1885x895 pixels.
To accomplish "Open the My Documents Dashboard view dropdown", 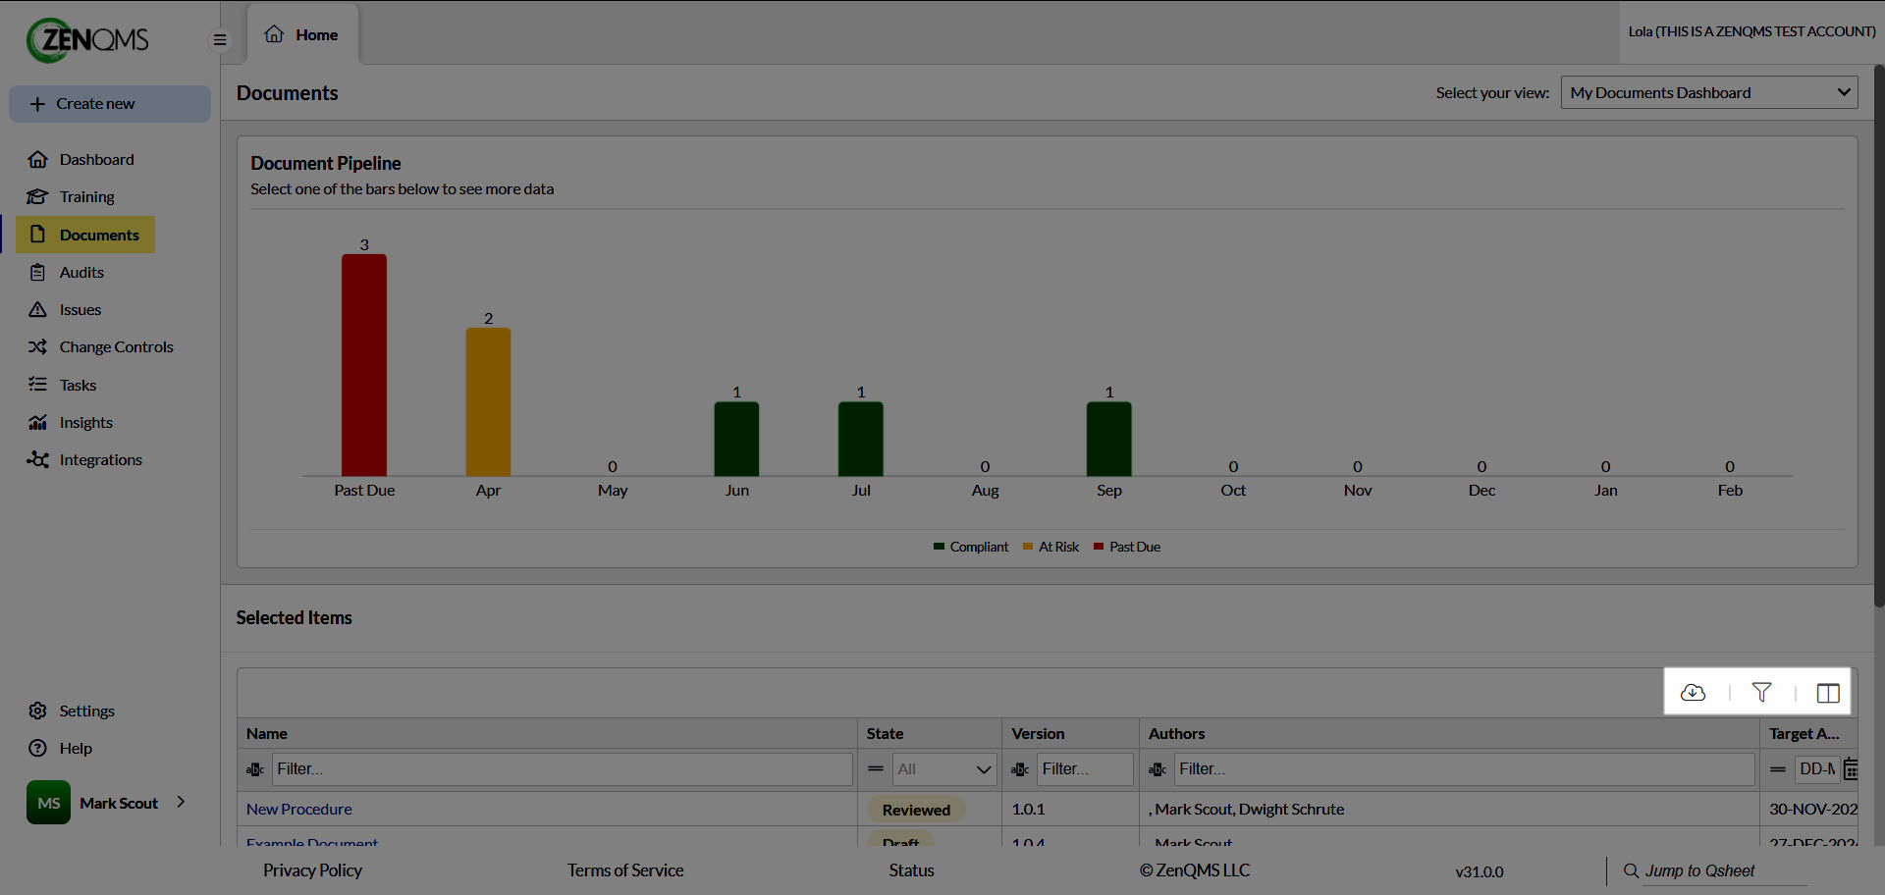I will 1709,92.
